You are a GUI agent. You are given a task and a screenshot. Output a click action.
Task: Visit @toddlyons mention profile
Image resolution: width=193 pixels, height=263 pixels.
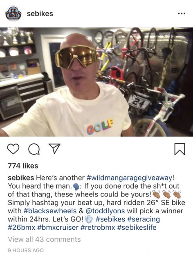105,211
